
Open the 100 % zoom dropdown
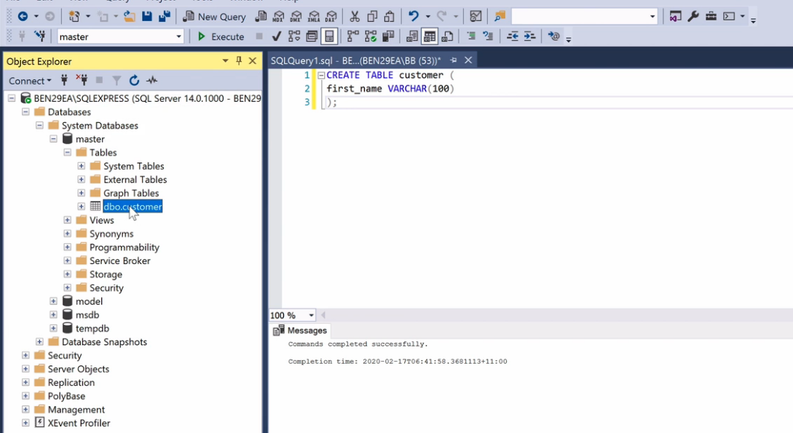point(312,315)
